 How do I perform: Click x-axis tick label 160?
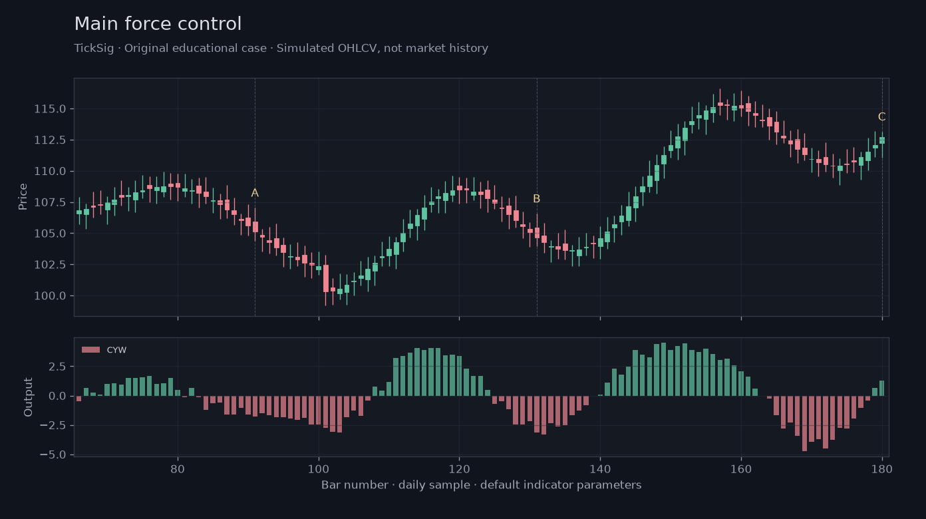(741, 468)
